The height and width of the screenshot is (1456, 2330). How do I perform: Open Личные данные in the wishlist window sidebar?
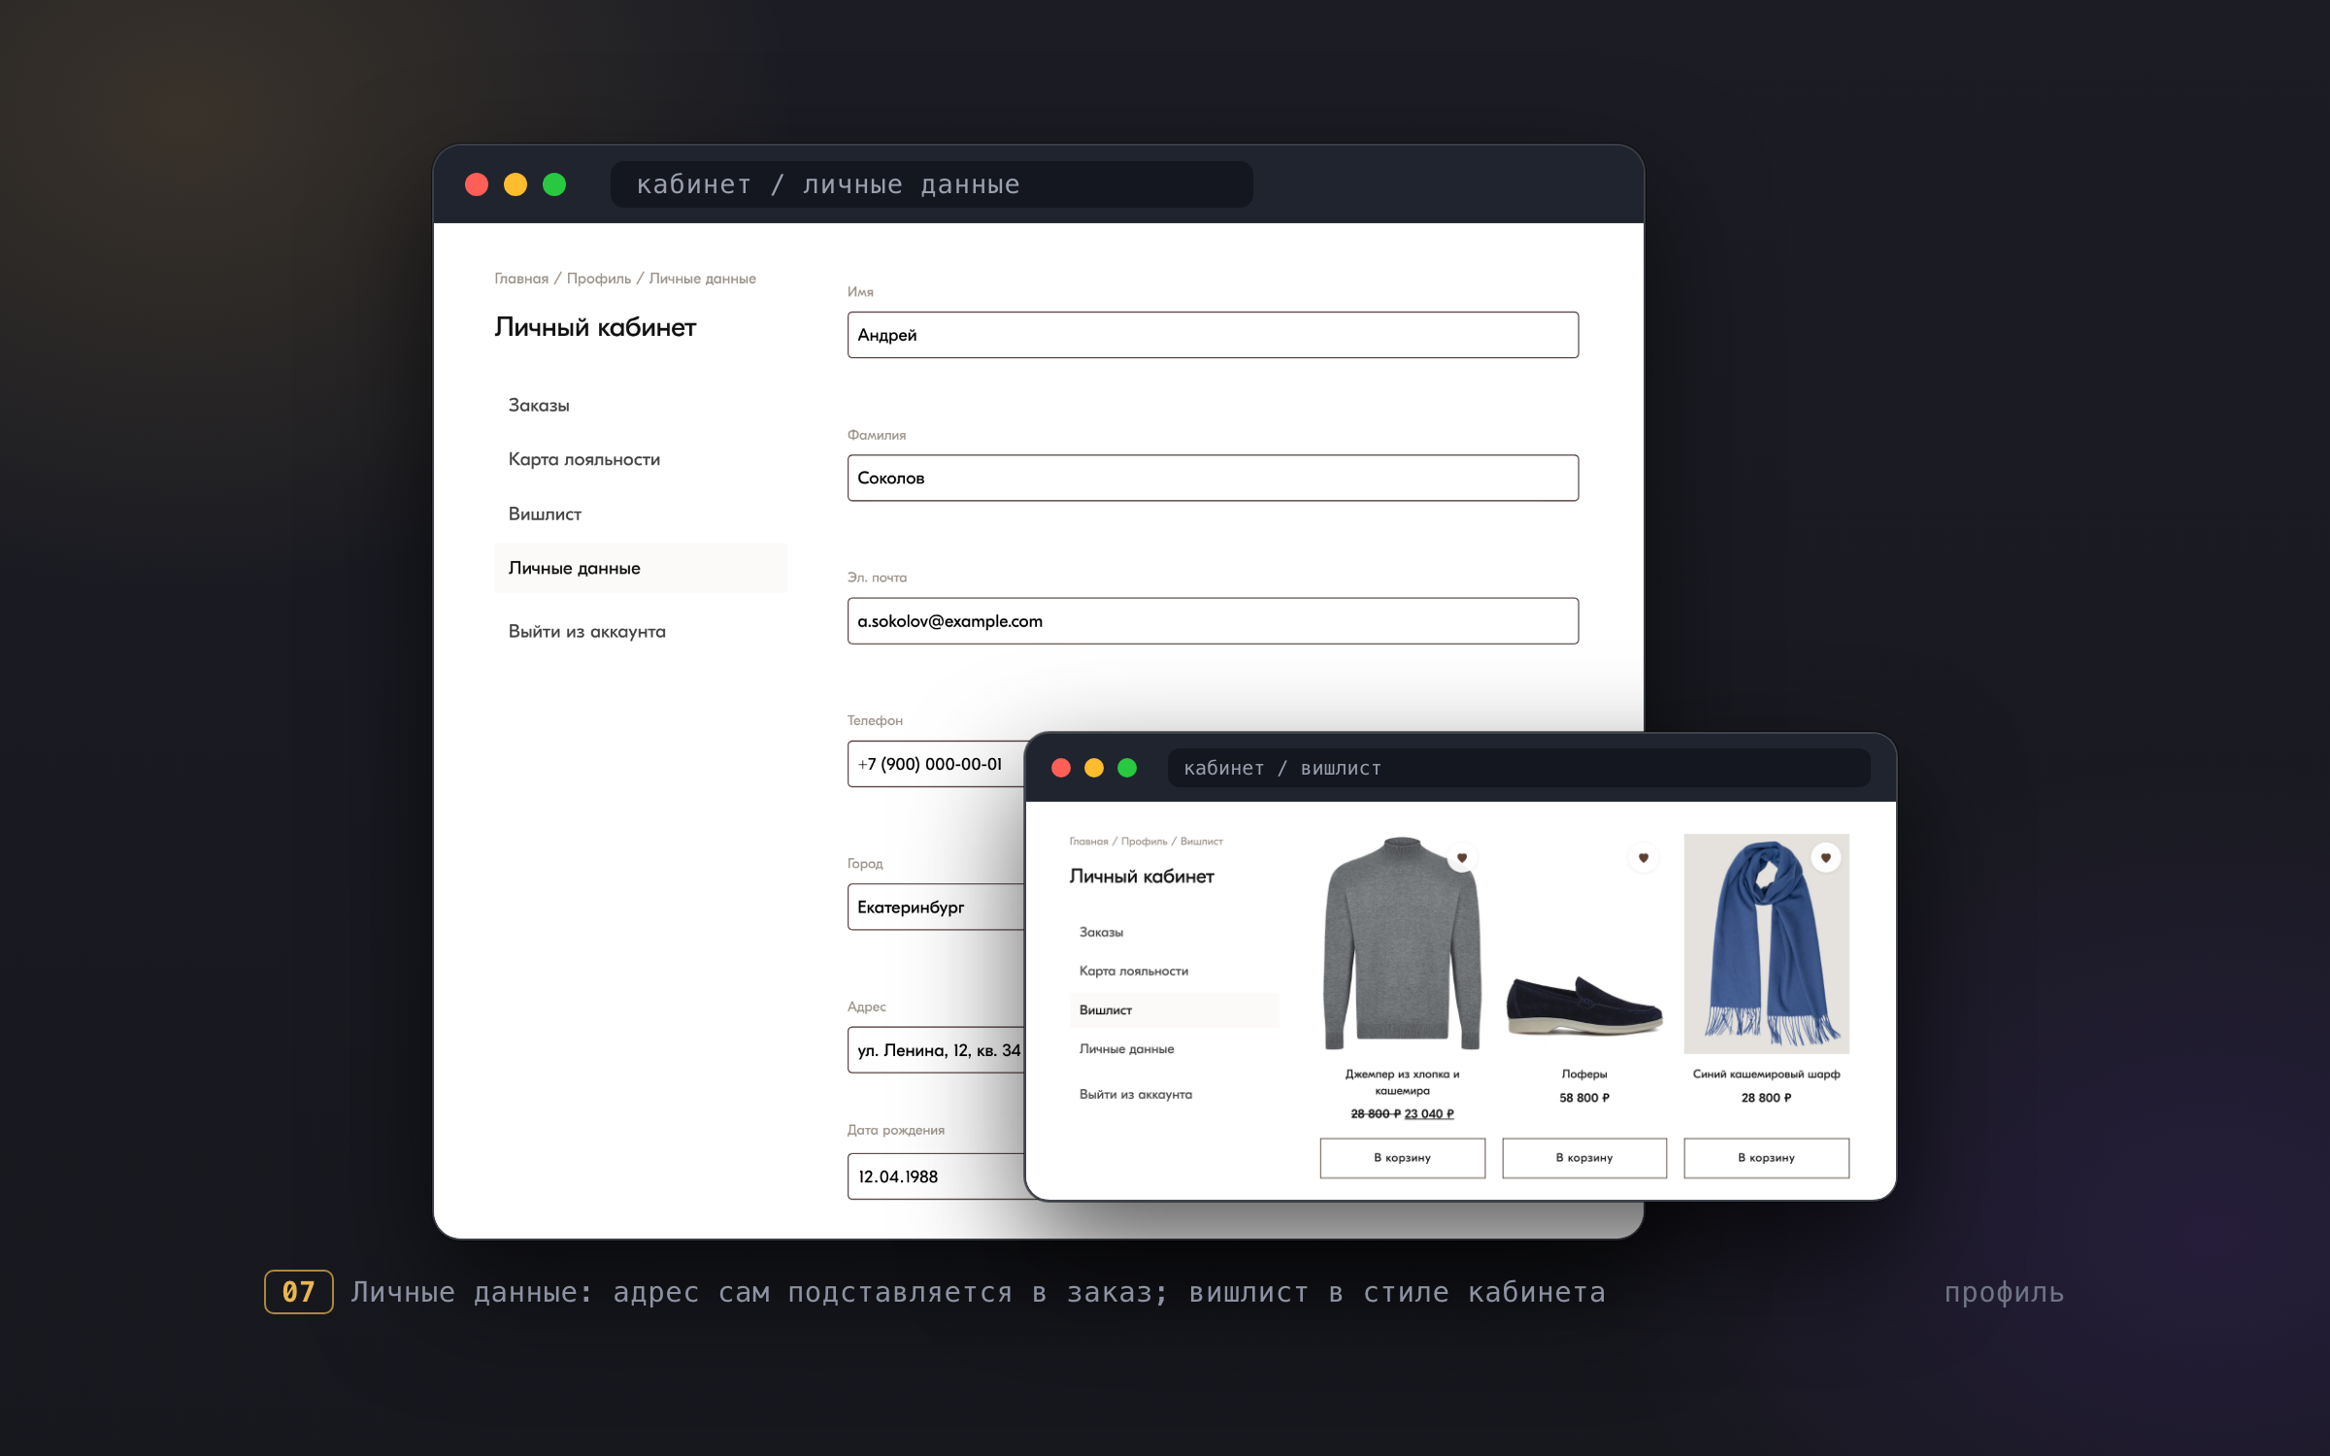coord(1126,1049)
